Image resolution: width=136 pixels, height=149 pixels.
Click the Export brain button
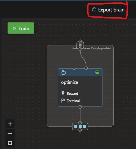(108, 10)
